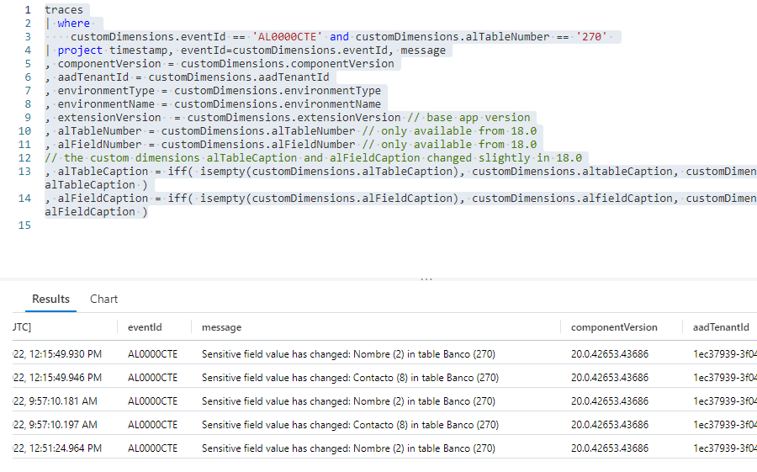Click the '270' string literal in the query
The width and height of the screenshot is (757, 472).
tap(592, 37)
